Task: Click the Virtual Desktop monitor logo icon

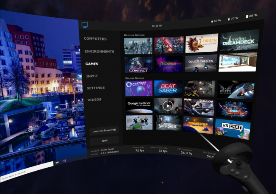Action: pos(85,25)
